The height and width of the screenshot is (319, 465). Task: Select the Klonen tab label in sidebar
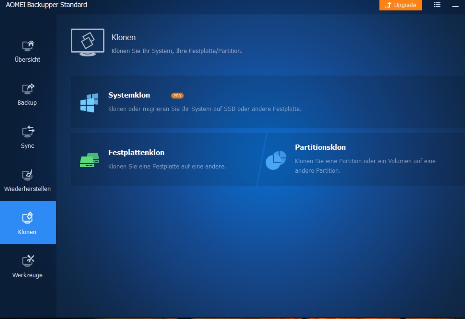27,232
